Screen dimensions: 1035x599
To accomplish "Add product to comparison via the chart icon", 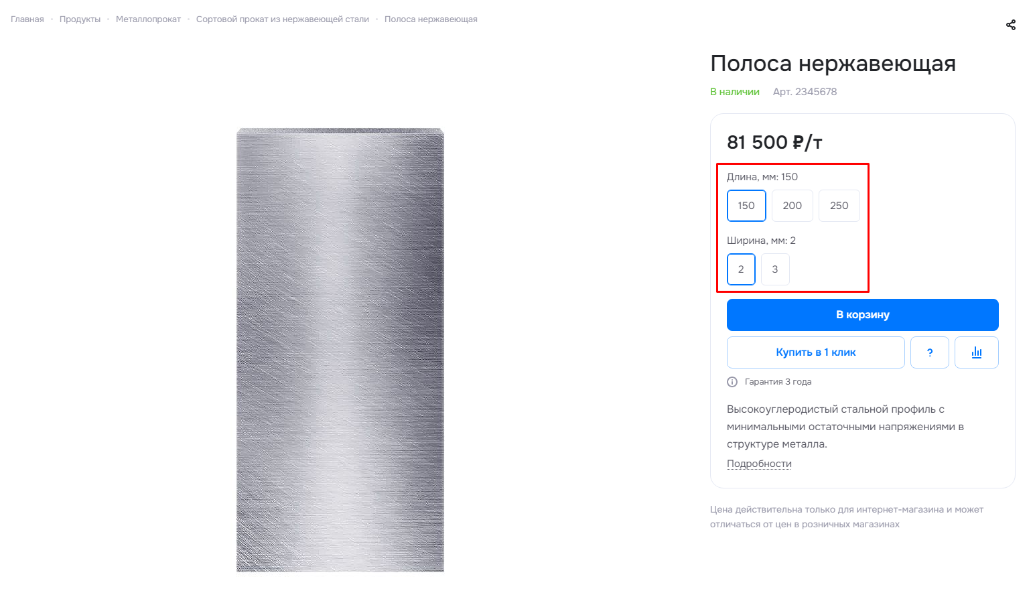I will coord(977,352).
